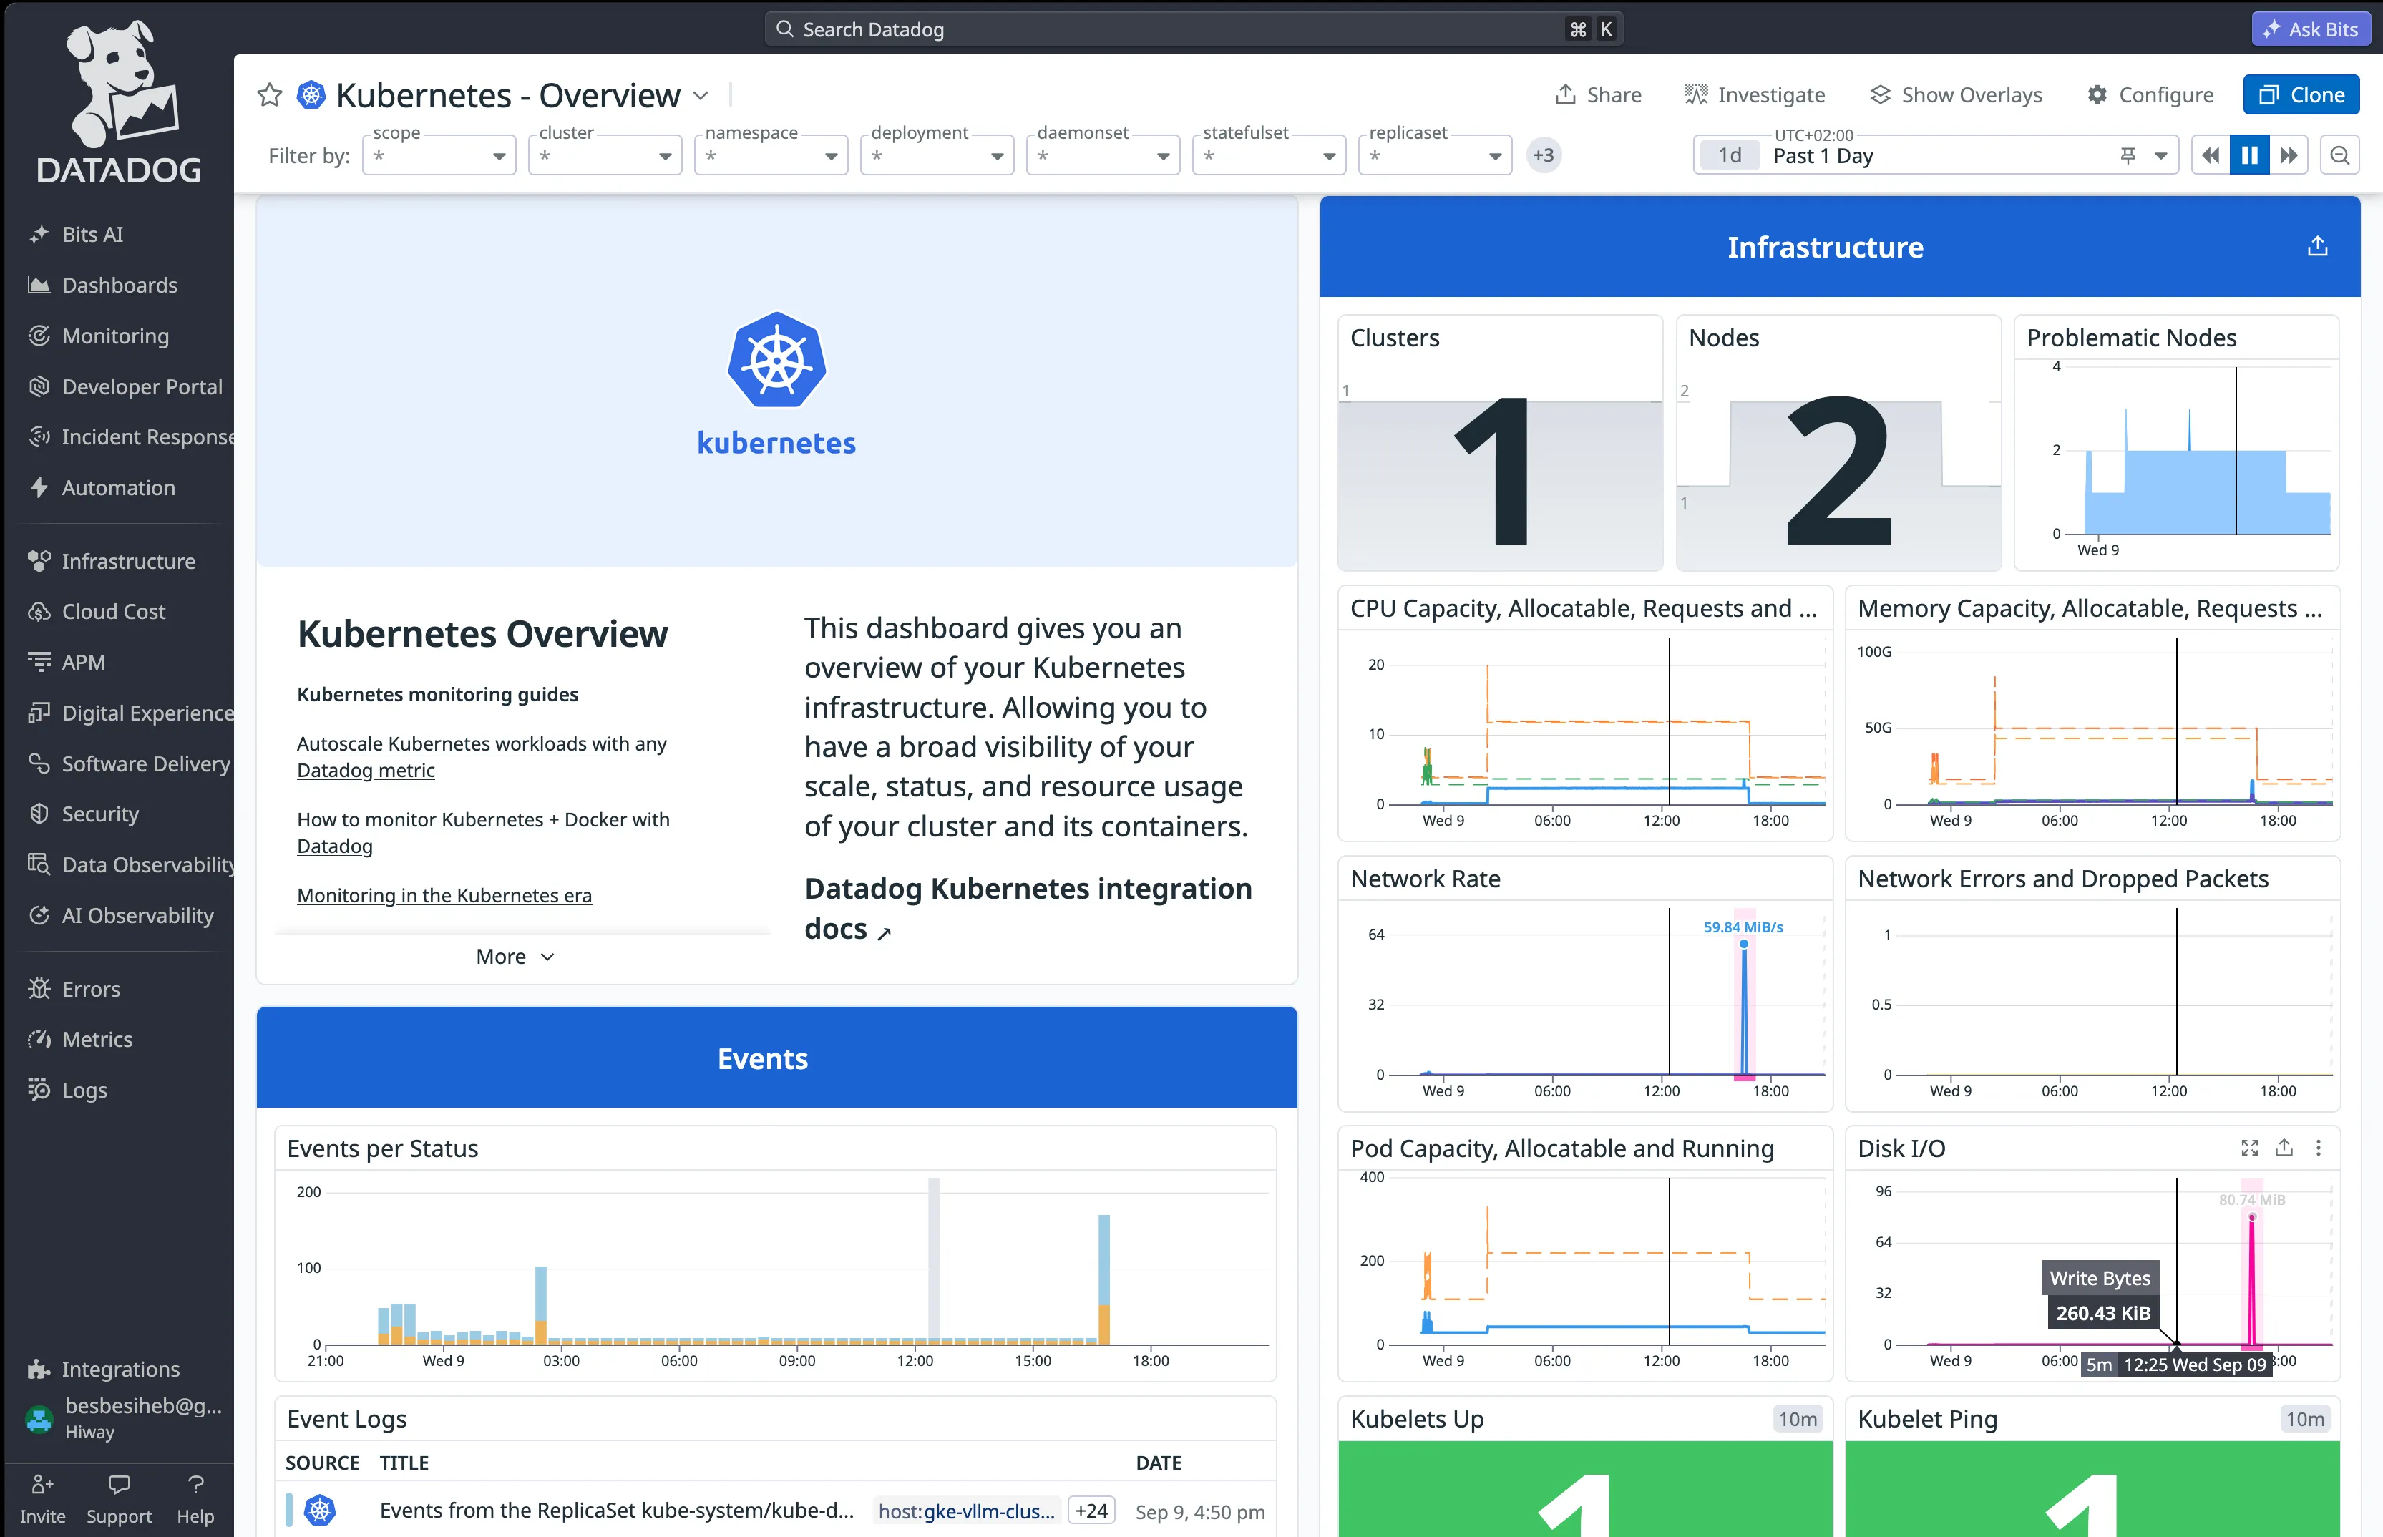Click the Clusters widget showing 1
Image resolution: width=2383 pixels, height=1537 pixels.
tap(1500, 443)
